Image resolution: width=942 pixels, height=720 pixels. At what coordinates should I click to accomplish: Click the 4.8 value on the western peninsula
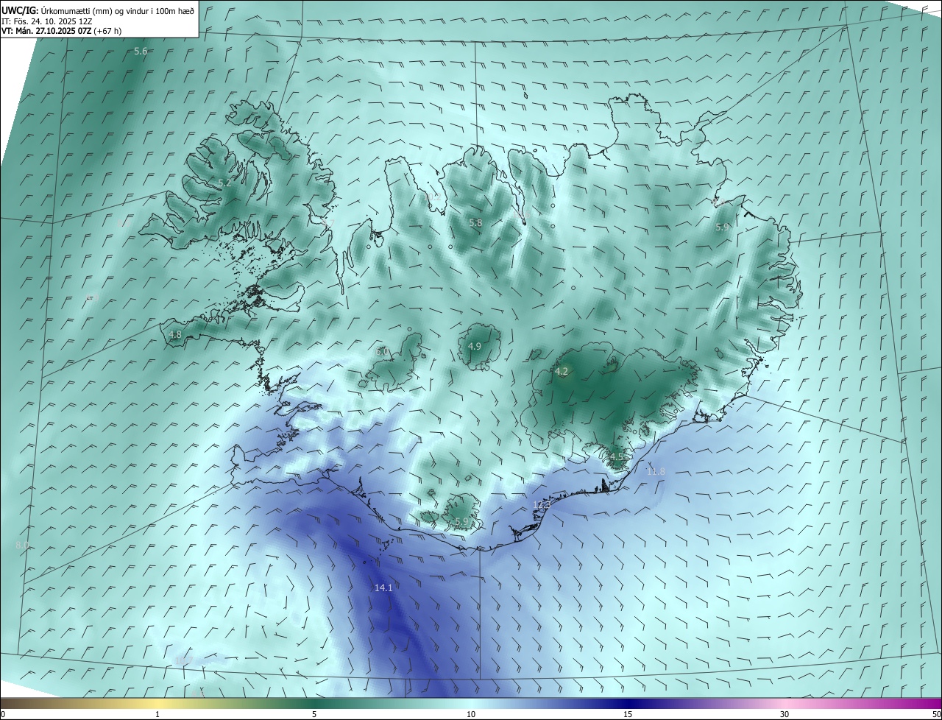(175, 335)
